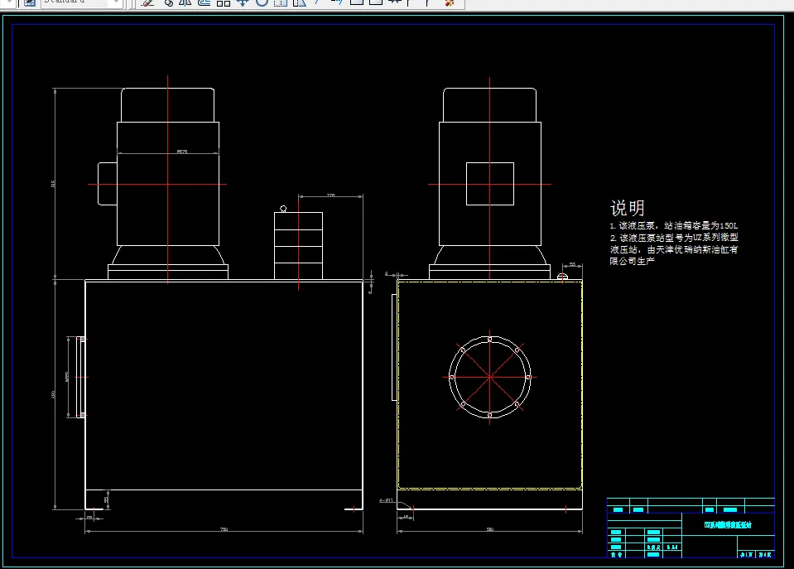Select the 4-Ø11 hole callout

(386, 500)
